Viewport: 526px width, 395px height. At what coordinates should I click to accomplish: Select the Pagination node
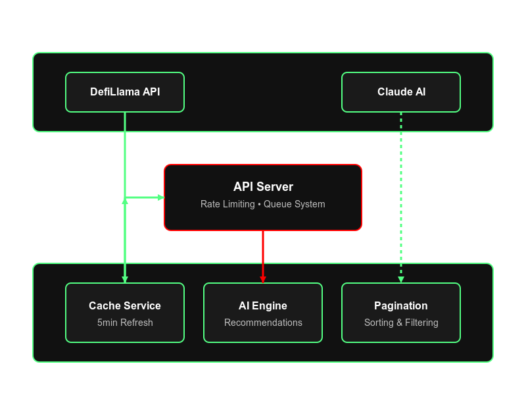(x=401, y=313)
